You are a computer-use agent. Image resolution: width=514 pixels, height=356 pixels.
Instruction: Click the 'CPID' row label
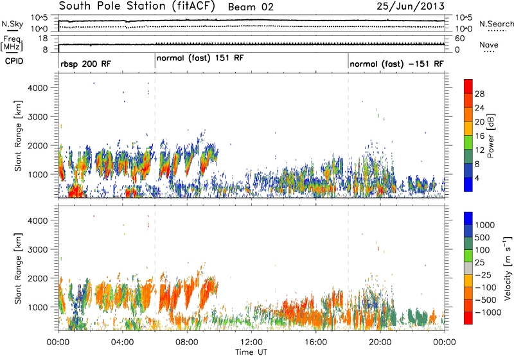[14, 61]
